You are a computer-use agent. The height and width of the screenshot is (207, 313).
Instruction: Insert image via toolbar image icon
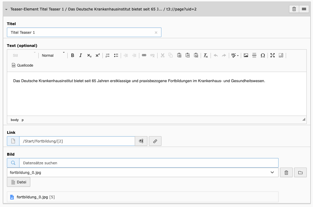click(246, 55)
